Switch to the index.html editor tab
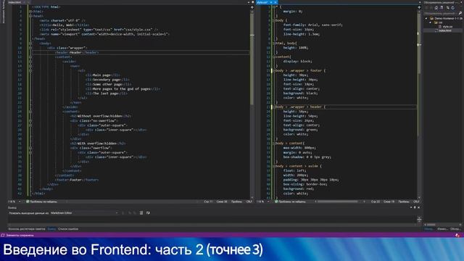This screenshot has width=464, height=261. coord(14,2)
